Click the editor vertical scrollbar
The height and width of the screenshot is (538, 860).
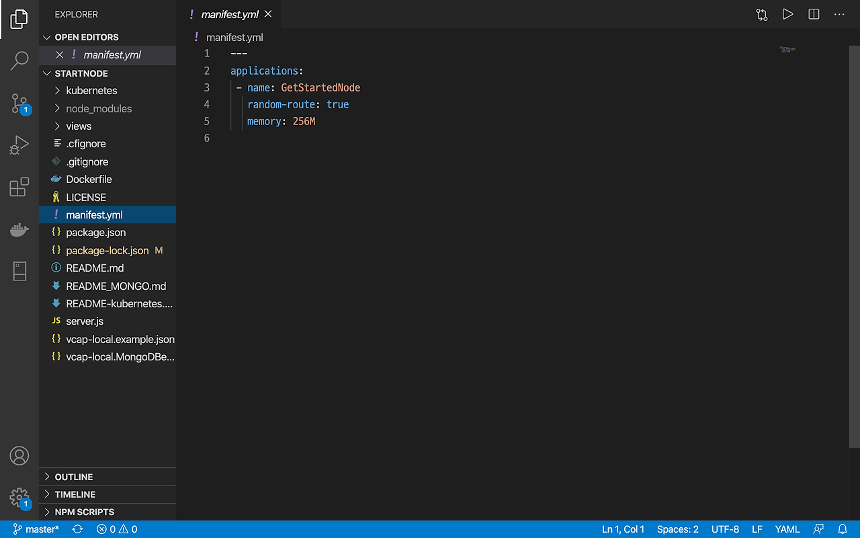click(x=855, y=246)
